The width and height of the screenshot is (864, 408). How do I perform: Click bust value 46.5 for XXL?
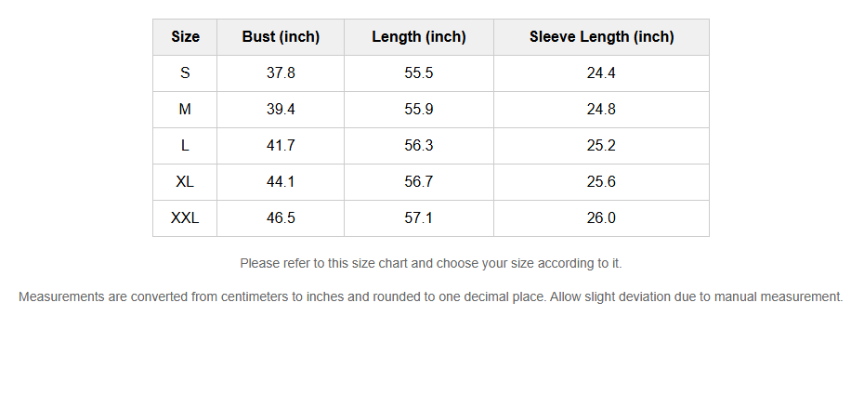click(x=281, y=218)
